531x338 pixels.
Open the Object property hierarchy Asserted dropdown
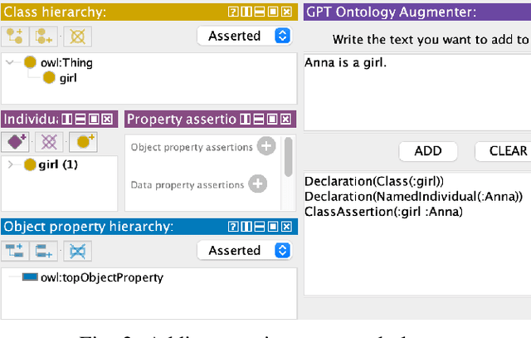pyautogui.click(x=245, y=250)
